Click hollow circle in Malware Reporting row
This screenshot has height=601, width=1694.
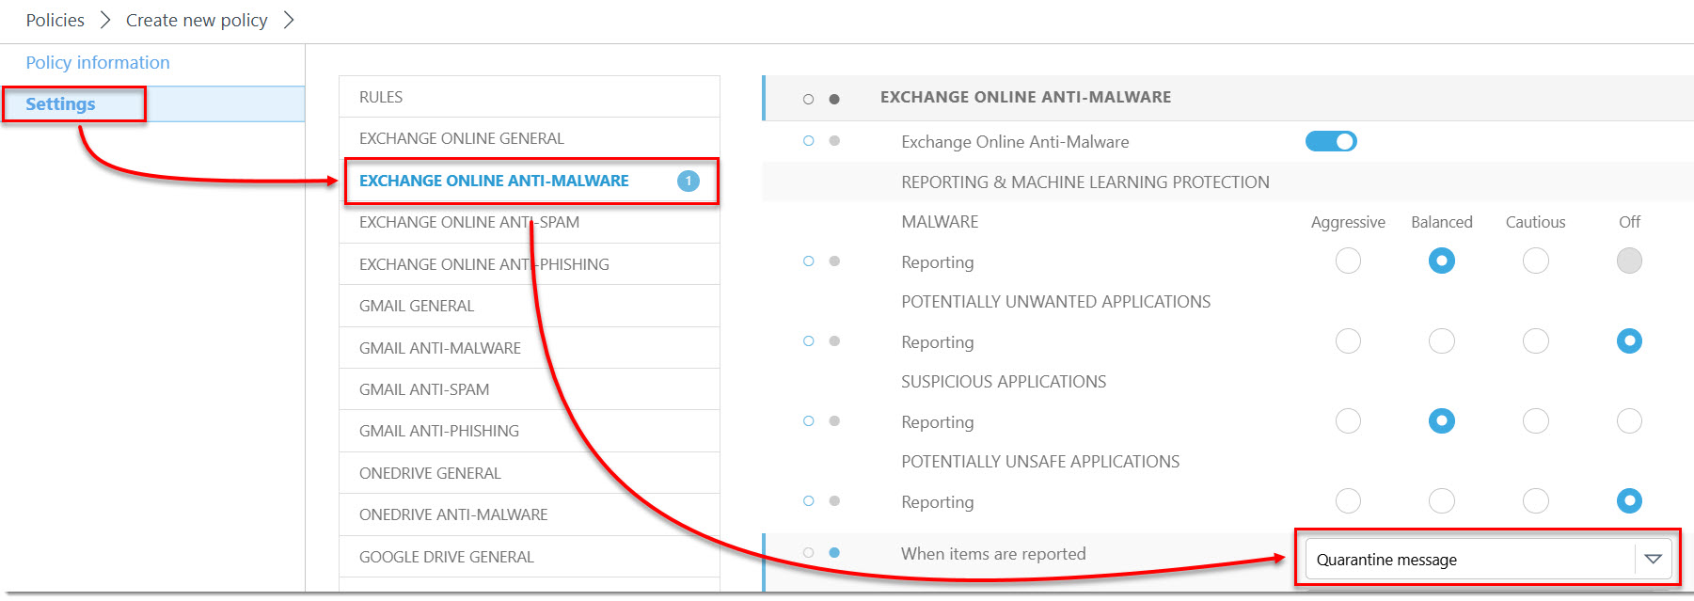point(809,261)
